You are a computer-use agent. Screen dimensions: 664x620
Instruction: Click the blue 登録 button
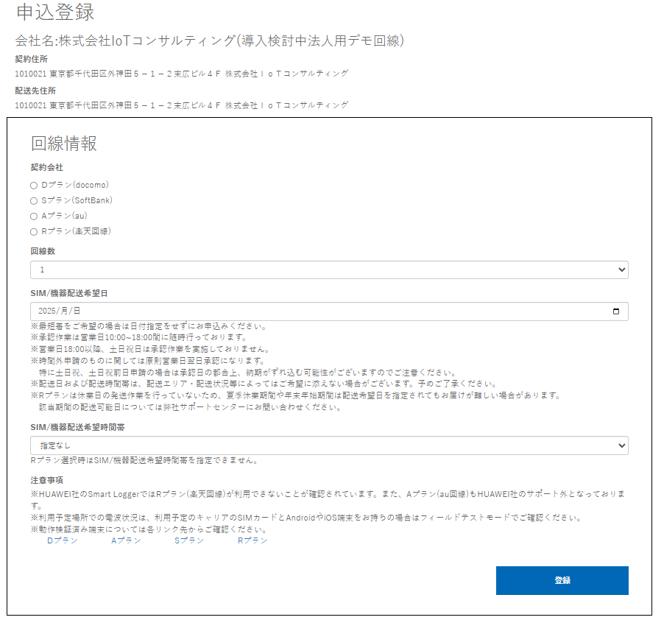click(562, 581)
